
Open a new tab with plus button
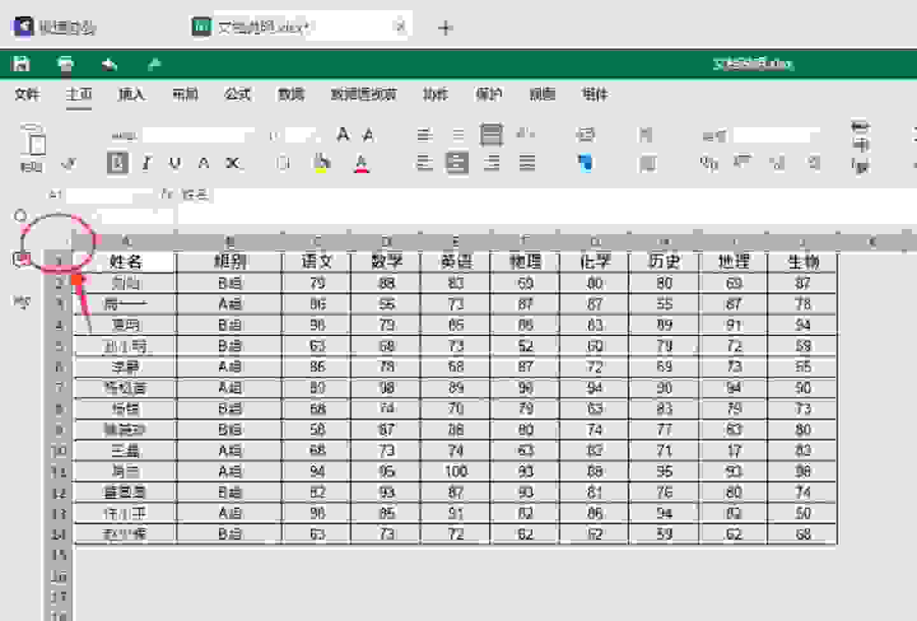click(x=446, y=27)
